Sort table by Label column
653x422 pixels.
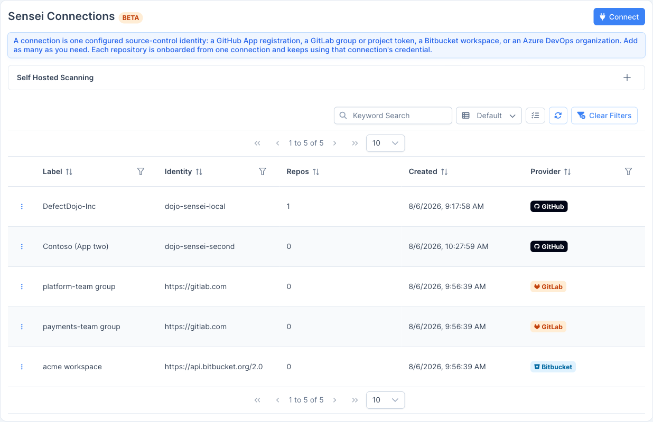coord(69,172)
